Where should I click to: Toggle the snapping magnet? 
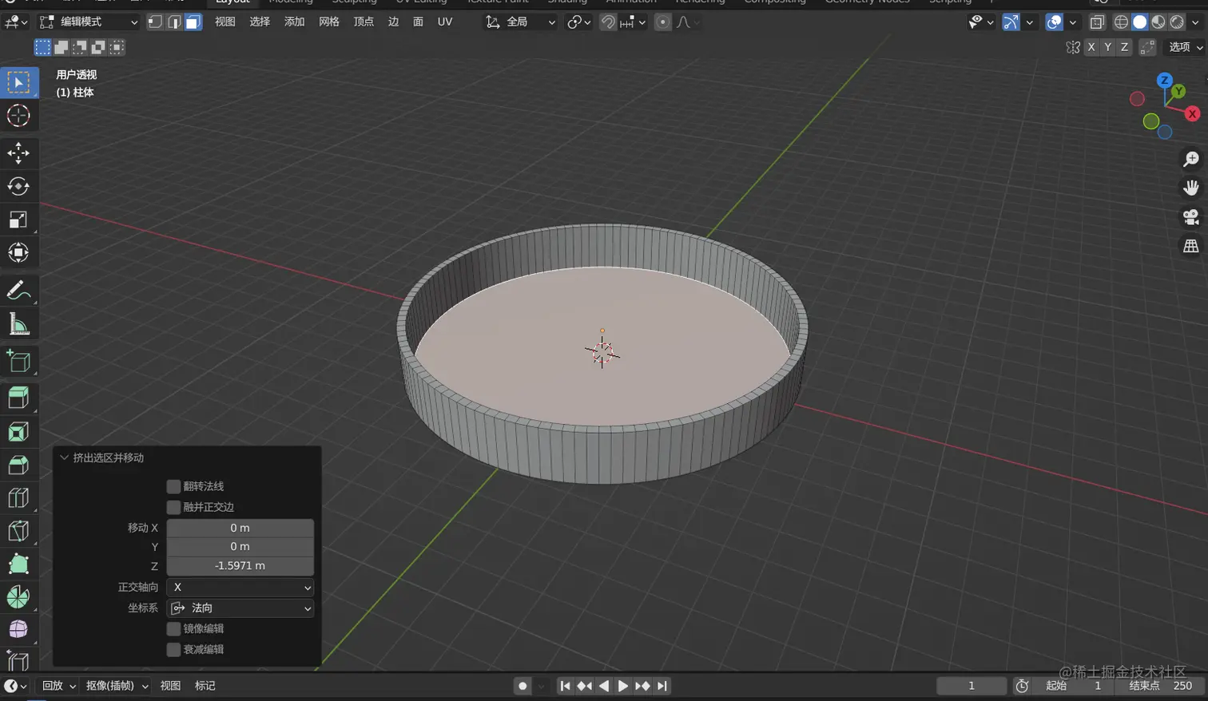tap(608, 22)
